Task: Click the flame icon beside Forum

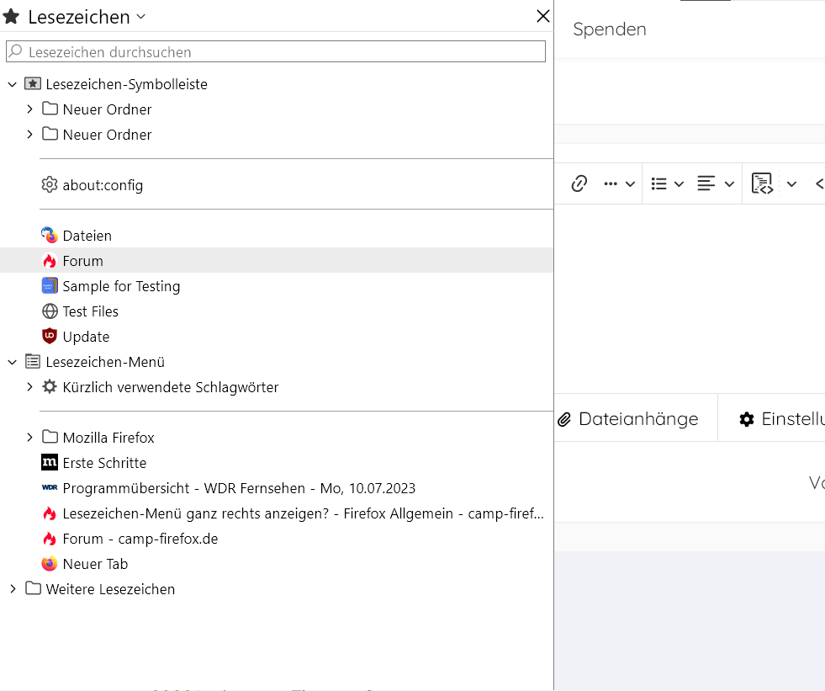Action: (x=50, y=261)
